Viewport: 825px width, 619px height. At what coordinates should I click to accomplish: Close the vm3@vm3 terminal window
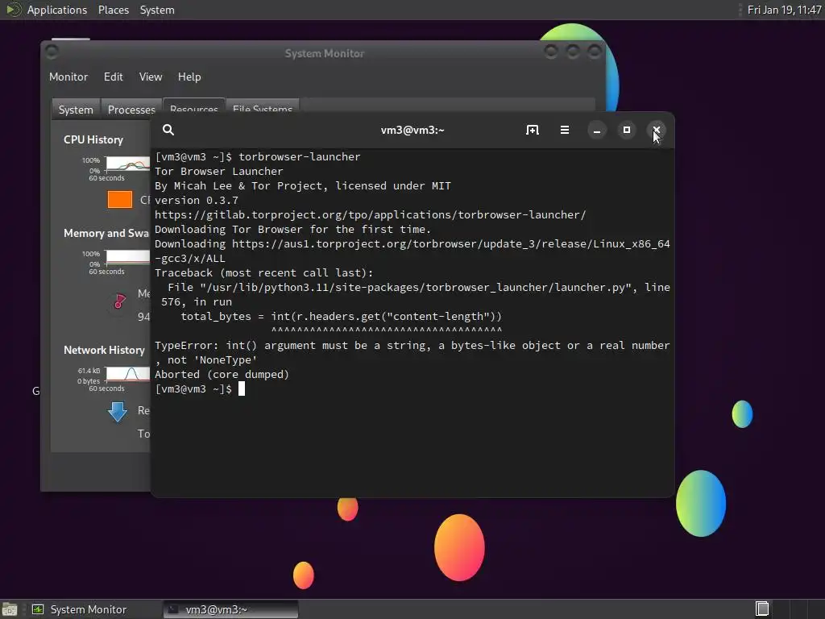tap(657, 130)
